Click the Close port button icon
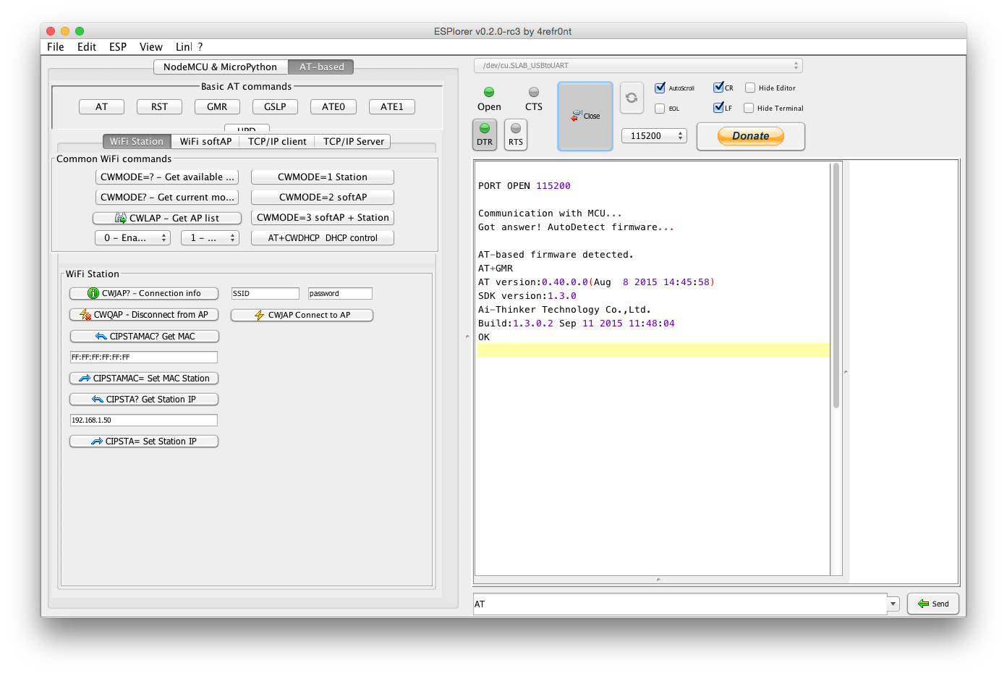1007x676 pixels. click(x=585, y=116)
